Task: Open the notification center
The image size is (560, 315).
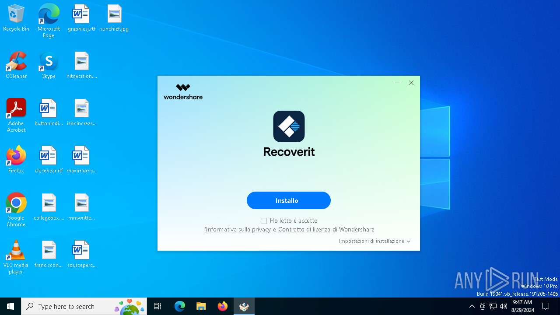Action: (546, 306)
